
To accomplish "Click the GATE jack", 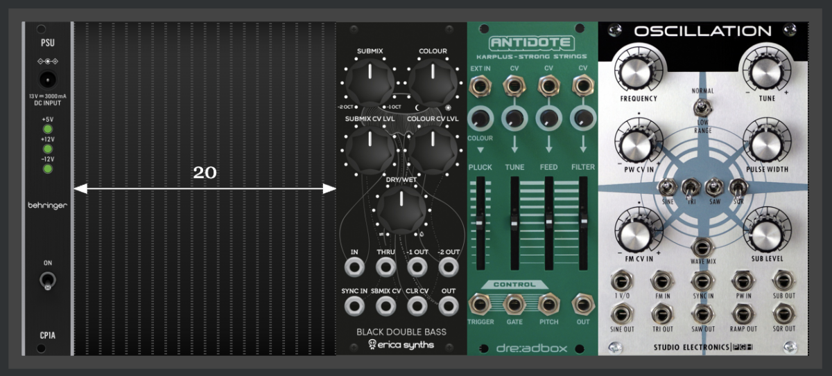I will click(514, 304).
